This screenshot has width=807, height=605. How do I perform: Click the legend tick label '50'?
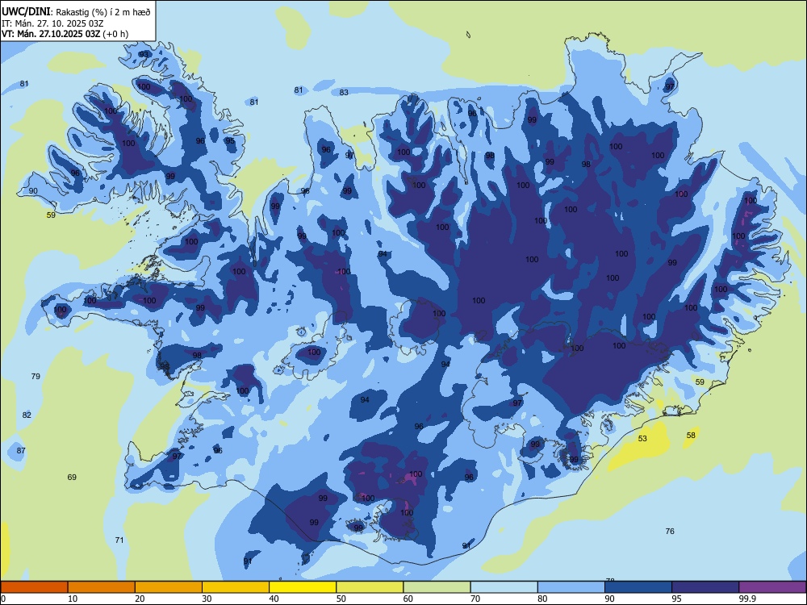click(x=341, y=599)
